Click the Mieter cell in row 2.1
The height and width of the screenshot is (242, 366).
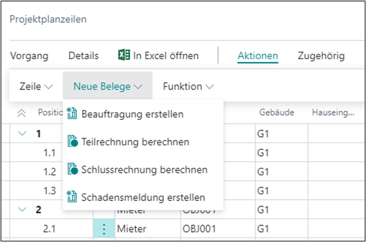147,229
